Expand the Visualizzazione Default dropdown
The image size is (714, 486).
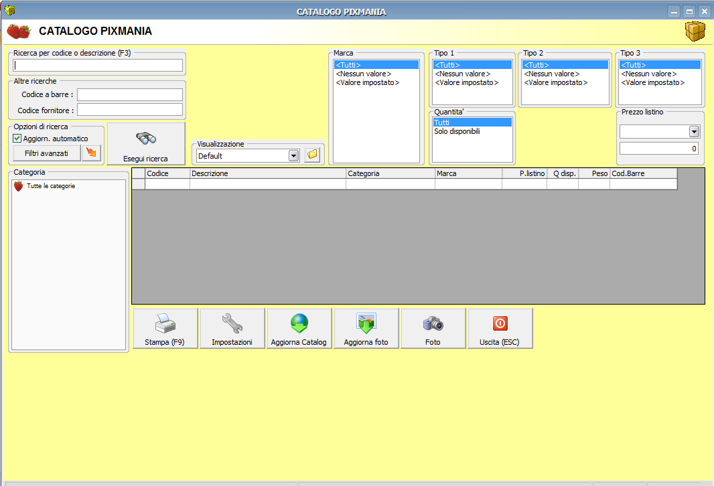294,155
